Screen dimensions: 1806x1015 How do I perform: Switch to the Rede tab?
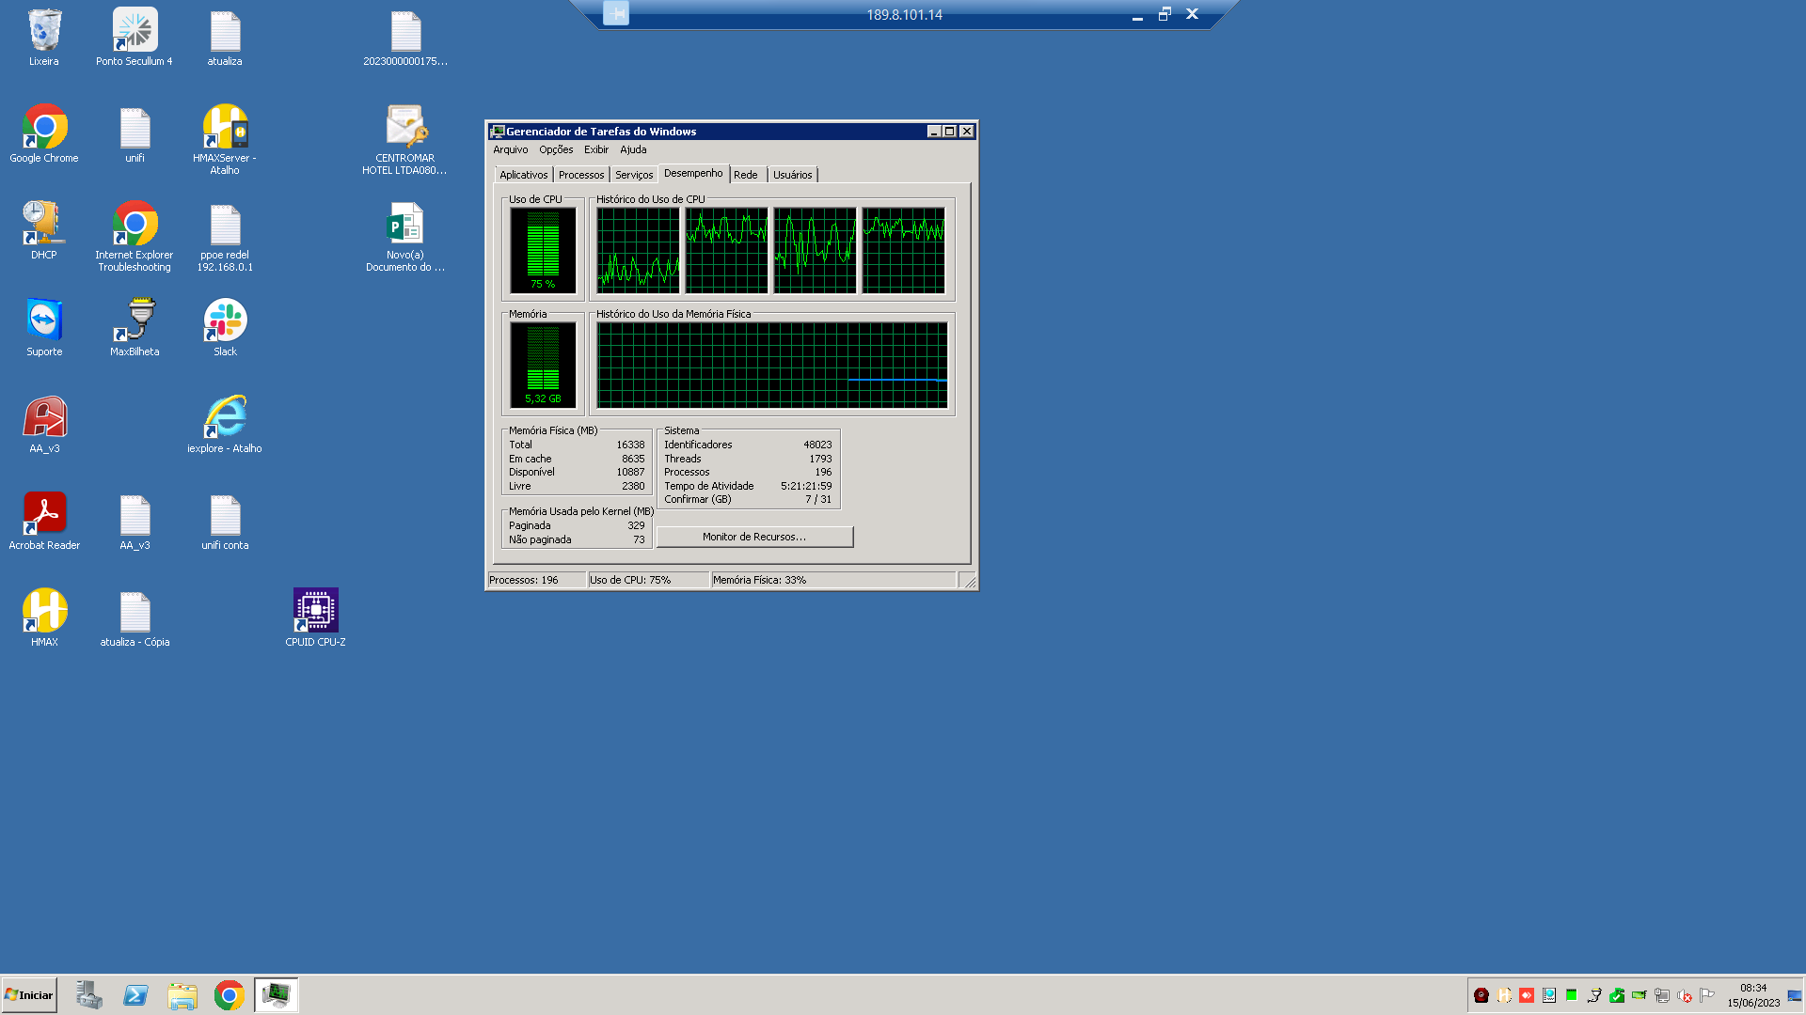click(745, 175)
